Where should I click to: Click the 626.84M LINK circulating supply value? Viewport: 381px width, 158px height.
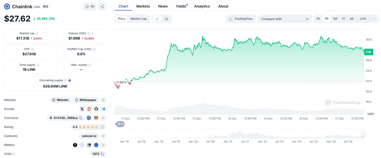(55, 86)
